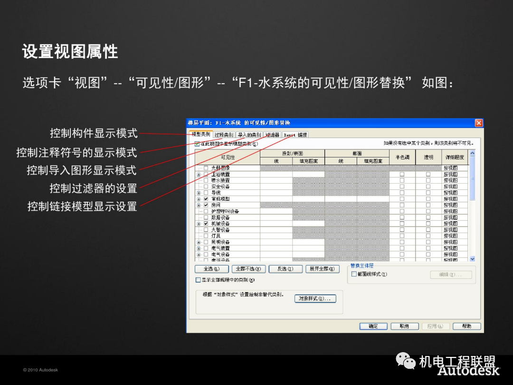513x385 pixels.
Task: Select the 数据设备 row label
Action: click(220, 217)
